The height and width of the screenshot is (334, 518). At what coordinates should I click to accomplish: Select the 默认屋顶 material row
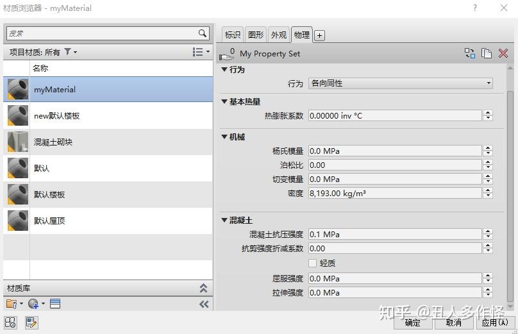tap(108, 221)
